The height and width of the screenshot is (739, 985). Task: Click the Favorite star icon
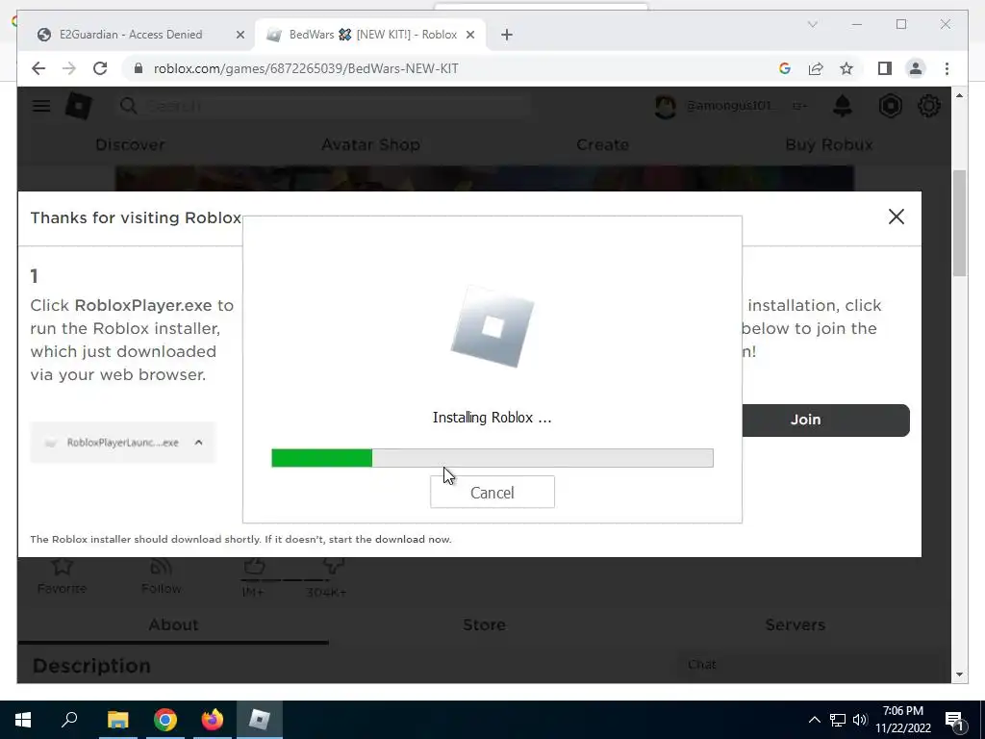coord(62,567)
